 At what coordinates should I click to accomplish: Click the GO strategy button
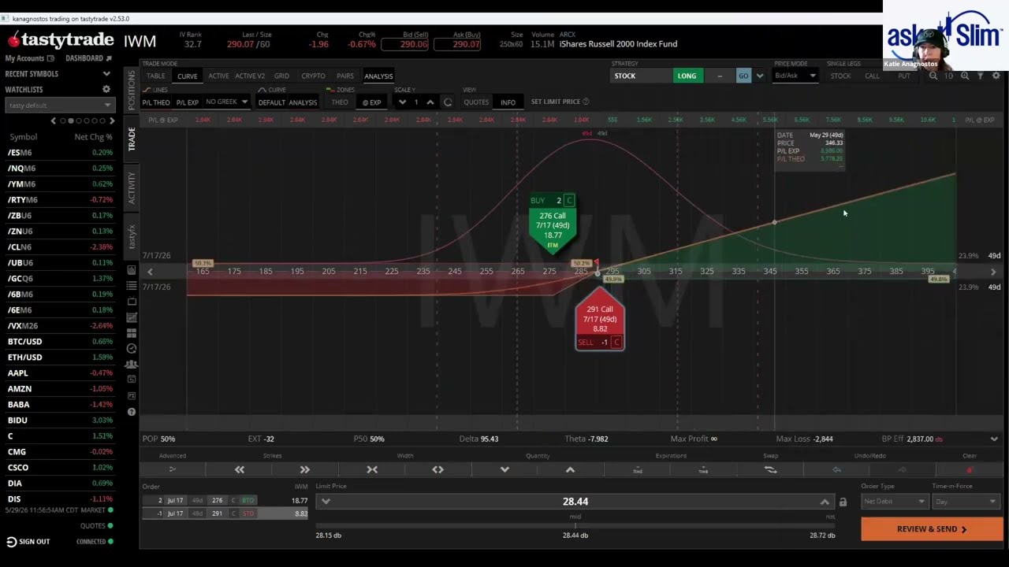[x=743, y=76]
